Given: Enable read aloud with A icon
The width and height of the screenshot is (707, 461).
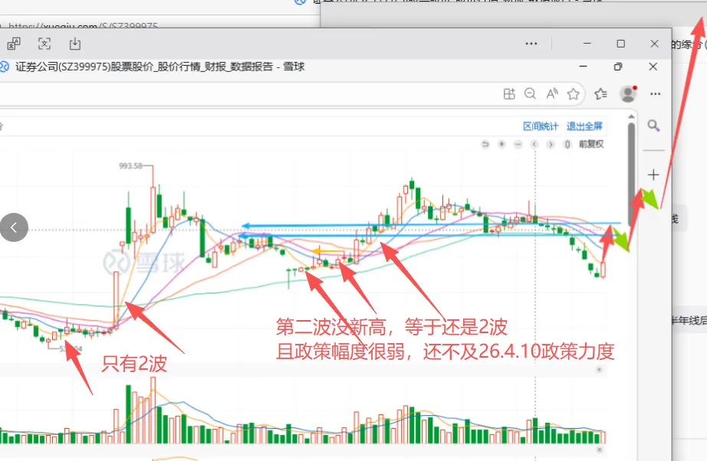Looking at the screenshot, I should click(551, 93).
